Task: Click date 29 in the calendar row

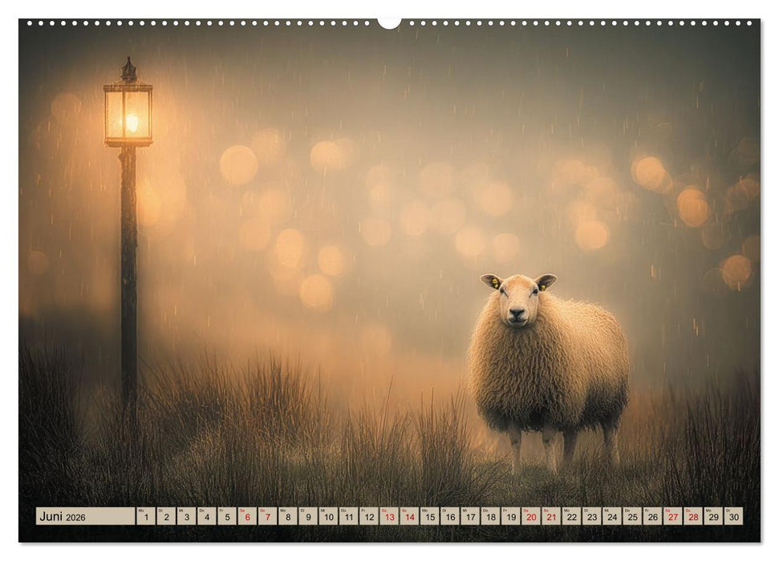Action: point(713,516)
